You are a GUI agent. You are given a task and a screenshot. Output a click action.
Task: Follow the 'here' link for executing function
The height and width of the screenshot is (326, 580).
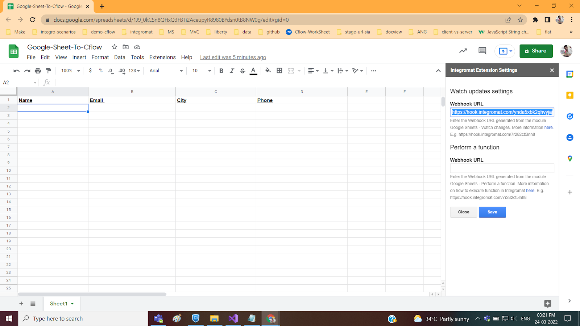coord(530,191)
